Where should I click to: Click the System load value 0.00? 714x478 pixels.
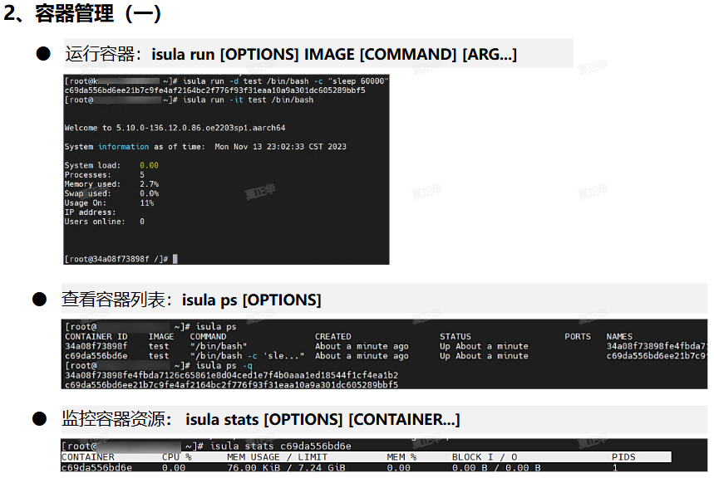coord(149,166)
